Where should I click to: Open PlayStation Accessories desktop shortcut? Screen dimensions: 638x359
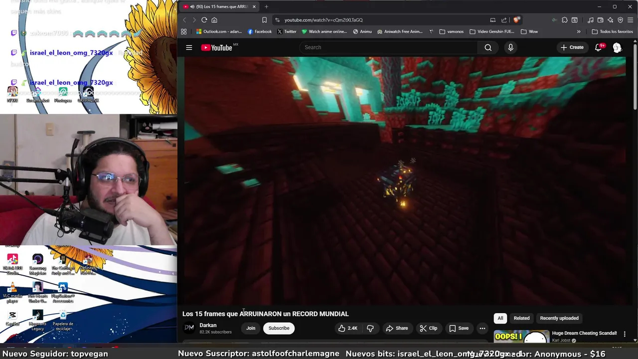click(63, 293)
